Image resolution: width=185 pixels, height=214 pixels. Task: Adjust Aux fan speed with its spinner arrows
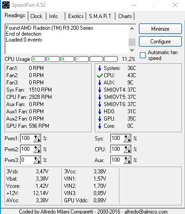click(x=127, y=160)
